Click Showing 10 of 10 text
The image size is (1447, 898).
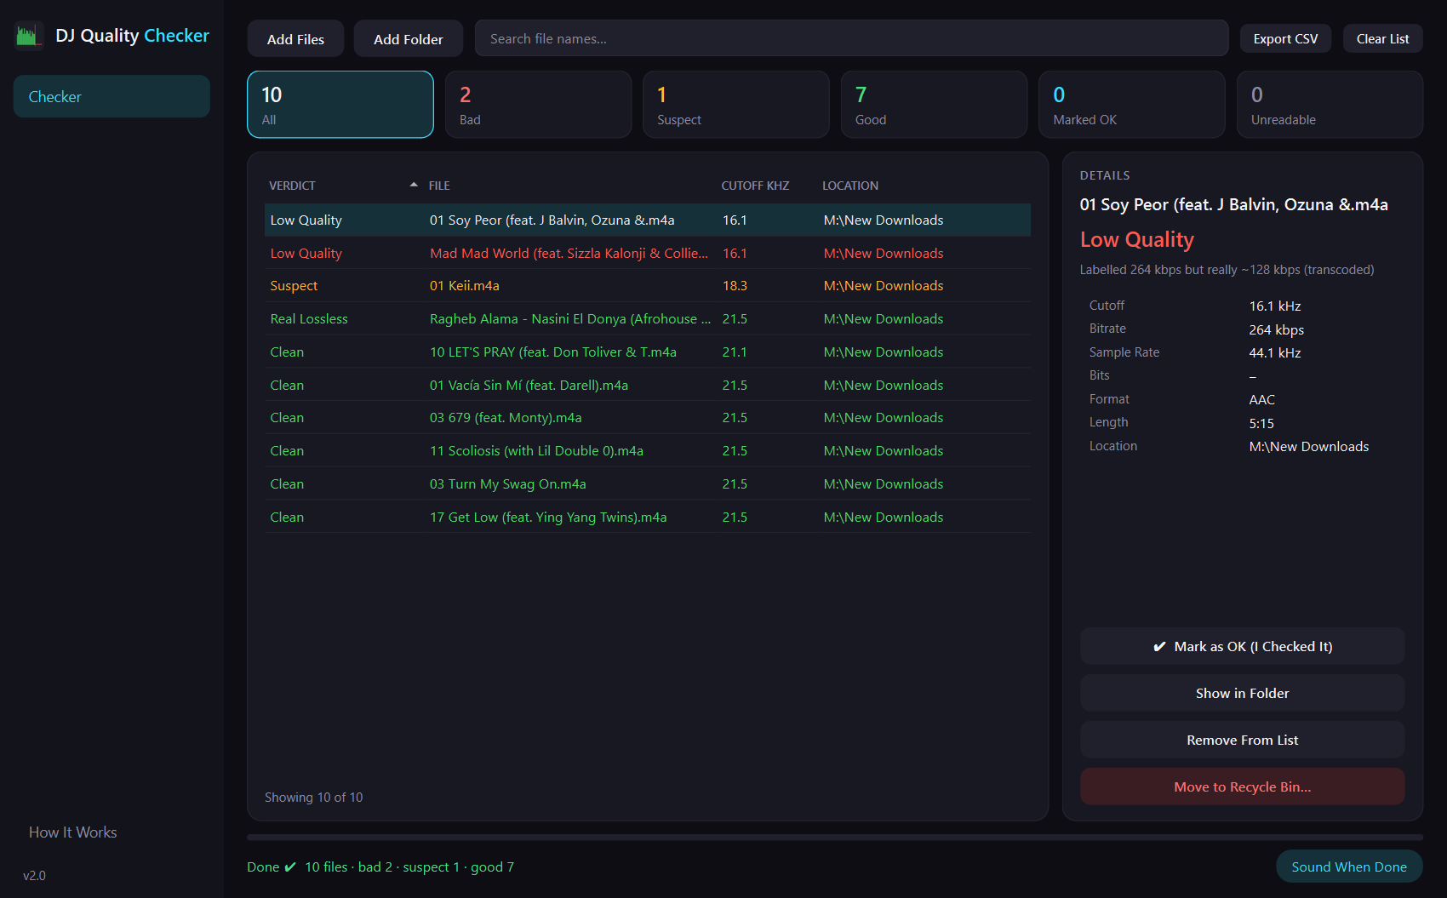313,798
